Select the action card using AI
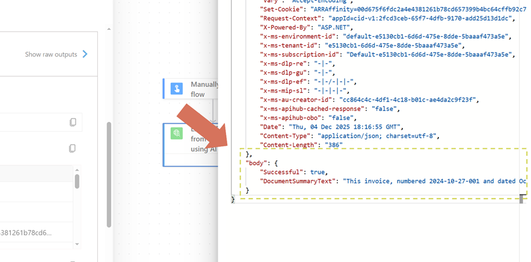This screenshot has width=531, height=262. pos(191,145)
